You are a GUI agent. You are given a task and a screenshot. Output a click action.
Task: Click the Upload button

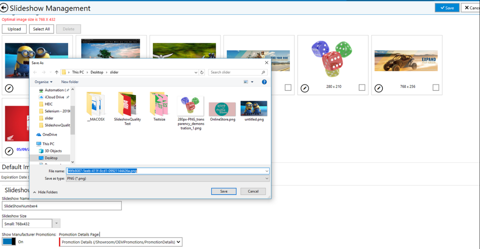click(x=14, y=29)
